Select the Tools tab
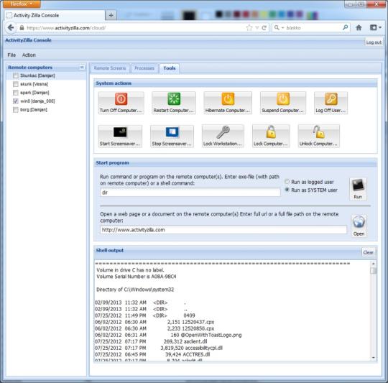Screen dimensions: 388x383 click(x=170, y=68)
